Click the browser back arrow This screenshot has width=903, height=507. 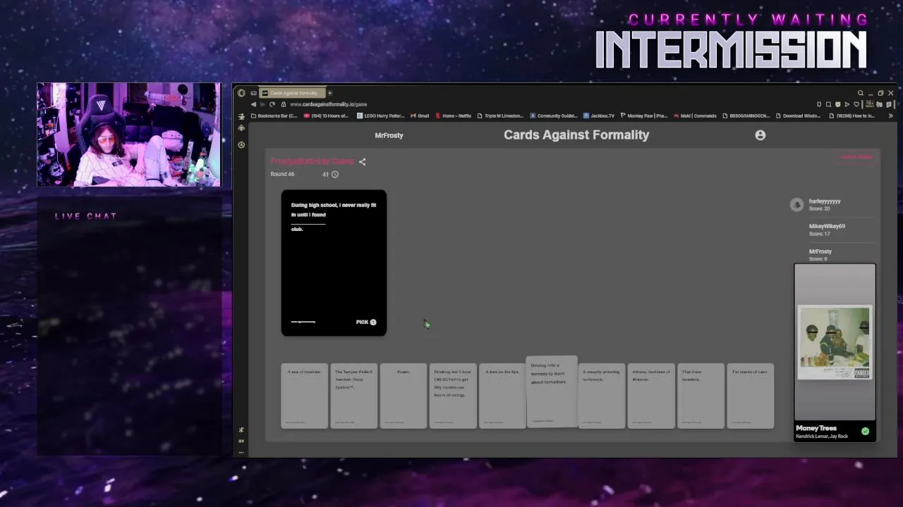point(253,104)
